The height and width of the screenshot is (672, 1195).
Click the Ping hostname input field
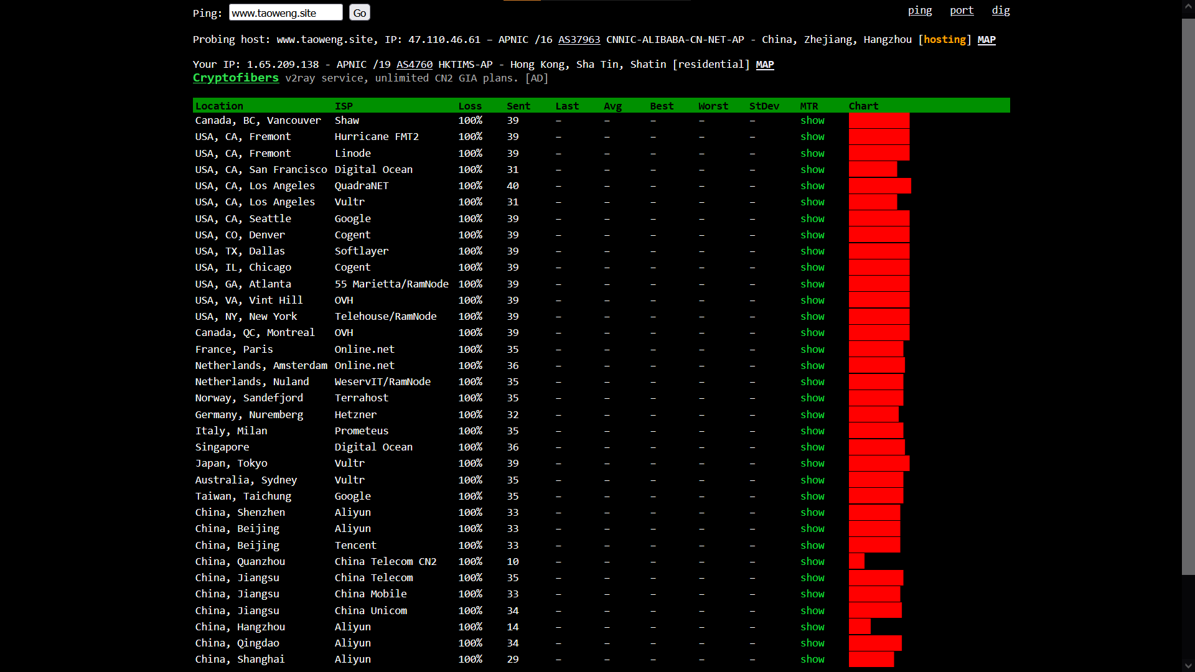286,13
